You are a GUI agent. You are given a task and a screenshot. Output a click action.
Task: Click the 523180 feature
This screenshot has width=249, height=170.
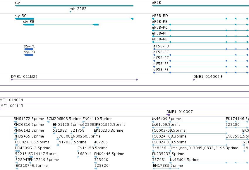point(237,128)
